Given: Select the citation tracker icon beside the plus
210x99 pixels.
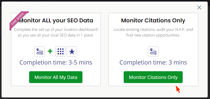Looking at the screenshot, I should point(40,52).
